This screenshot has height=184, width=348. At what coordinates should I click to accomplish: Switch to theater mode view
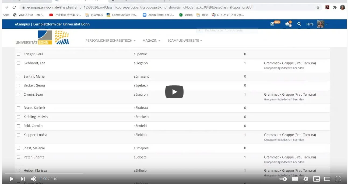tap(327, 179)
